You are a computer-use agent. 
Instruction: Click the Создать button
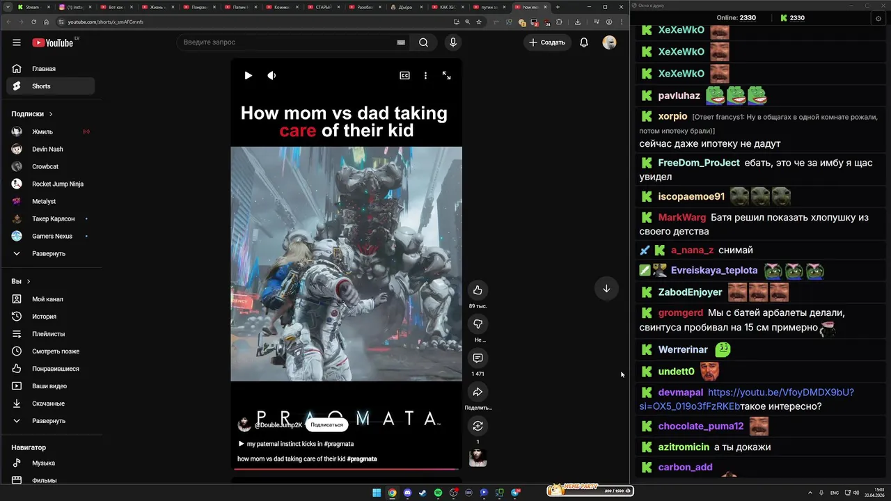coord(547,42)
